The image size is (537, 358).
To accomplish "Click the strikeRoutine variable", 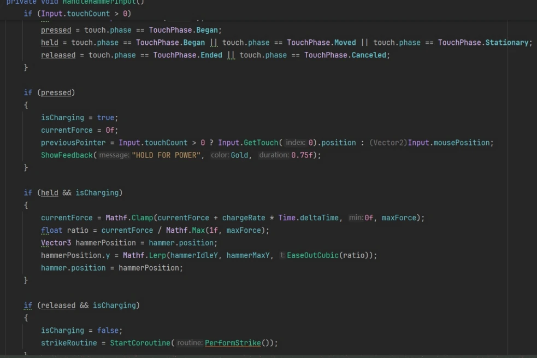I will click(69, 343).
